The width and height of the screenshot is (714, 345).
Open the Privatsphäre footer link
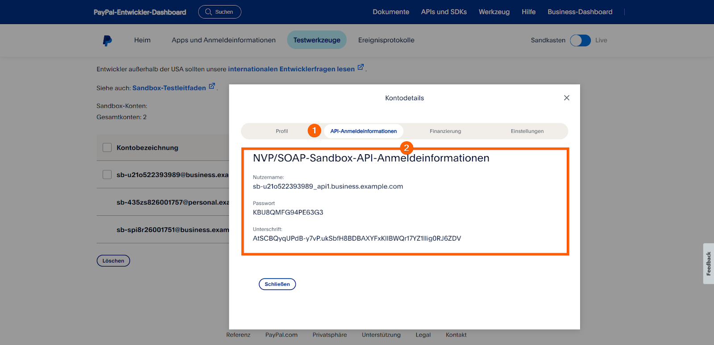click(x=330, y=335)
